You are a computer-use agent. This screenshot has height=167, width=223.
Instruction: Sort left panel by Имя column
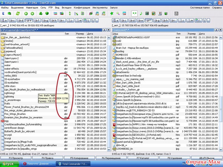(x=32, y=34)
